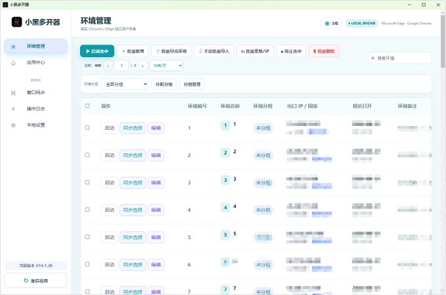Open 操作日志 via its list icon
This screenshot has height=295, width=446.
(x=13, y=108)
